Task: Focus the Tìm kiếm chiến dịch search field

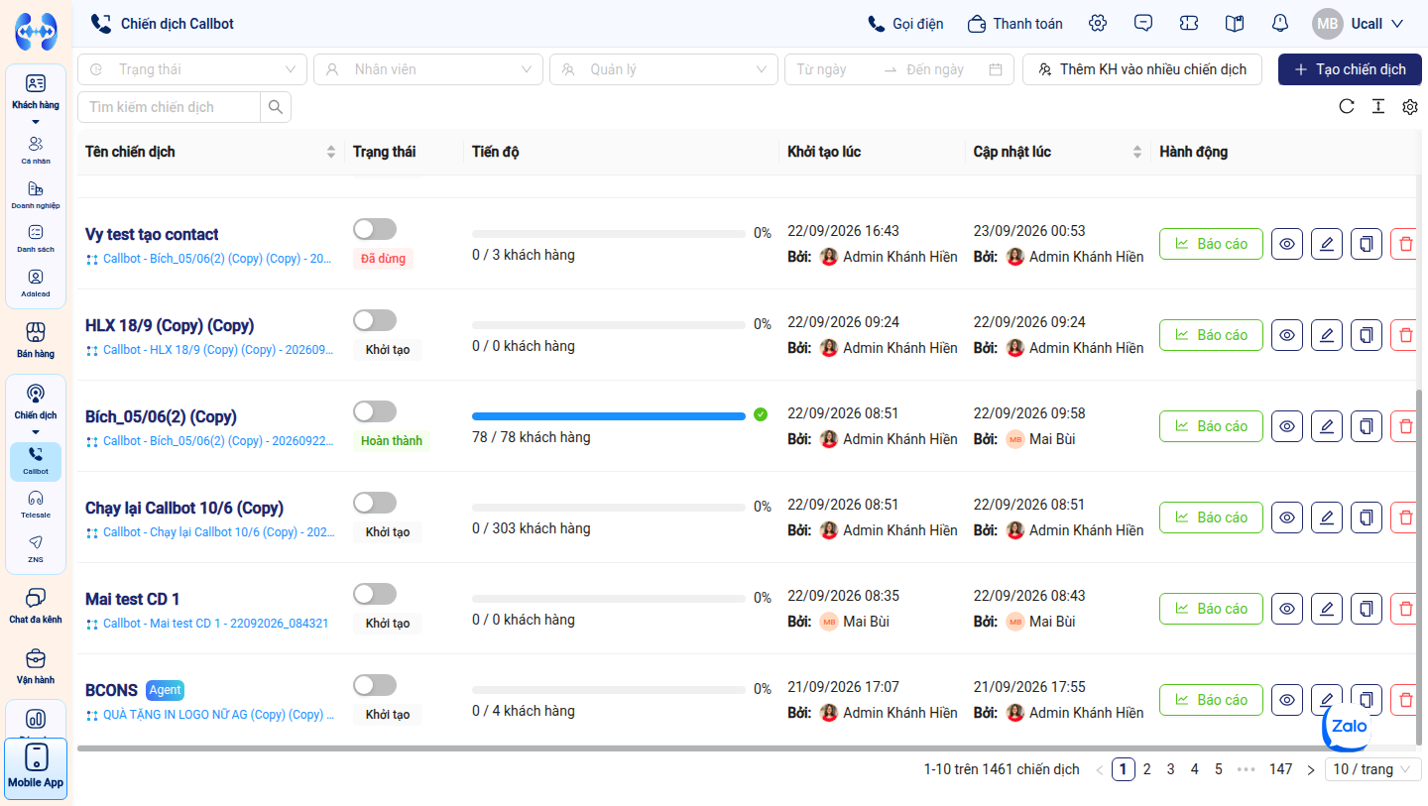Action: pos(169,107)
